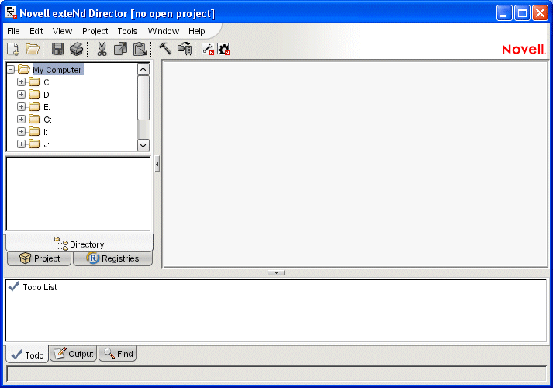The width and height of the screenshot is (553, 388).
Task: Open the Window menu
Action: click(x=164, y=31)
